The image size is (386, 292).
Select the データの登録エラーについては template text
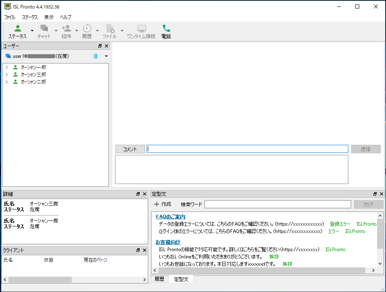tap(241, 224)
